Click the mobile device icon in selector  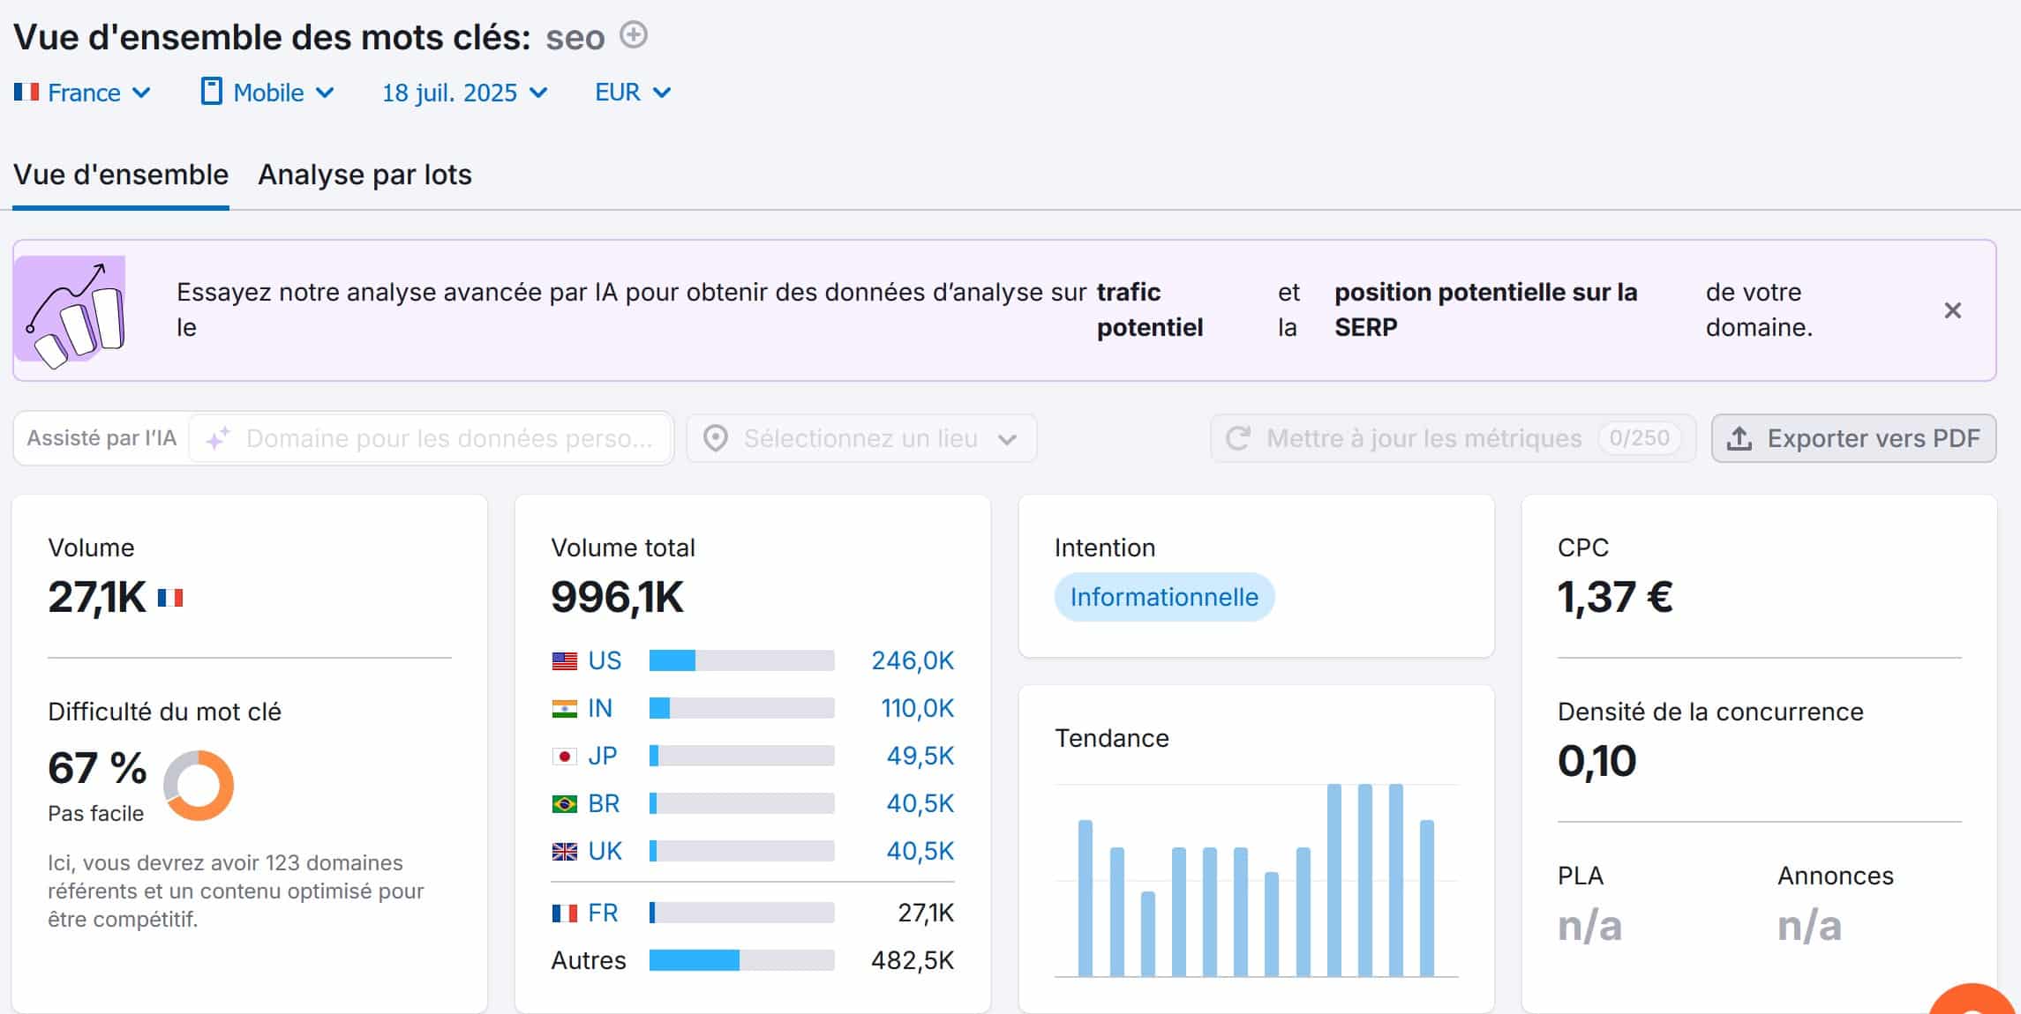click(211, 91)
